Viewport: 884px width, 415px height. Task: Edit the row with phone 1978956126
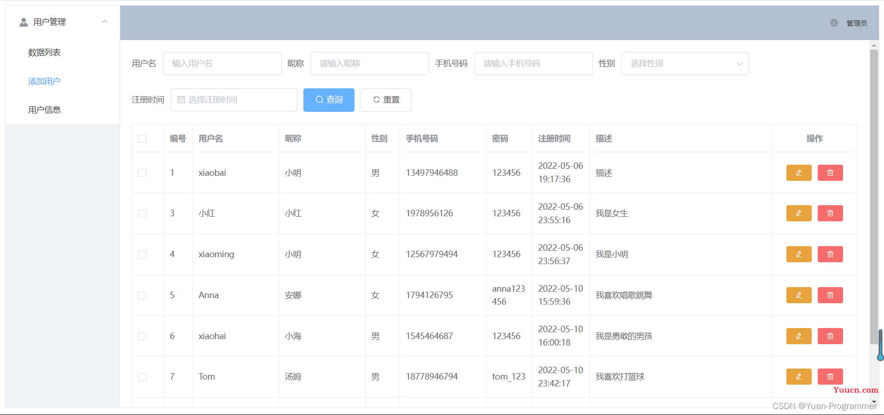(x=799, y=213)
